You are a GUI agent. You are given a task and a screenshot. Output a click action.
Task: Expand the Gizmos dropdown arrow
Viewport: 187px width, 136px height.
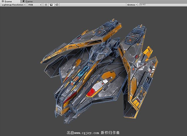coord(137,5)
